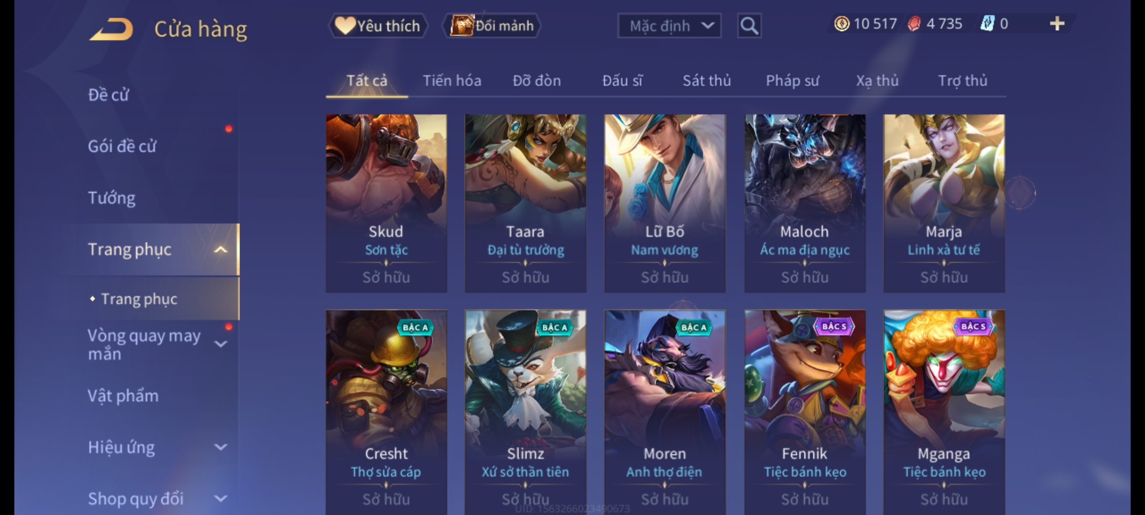The height and width of the screenshot is (515, 1145).
Task: Open search with the magnifier icon
Action: click(x=749, y=26)
